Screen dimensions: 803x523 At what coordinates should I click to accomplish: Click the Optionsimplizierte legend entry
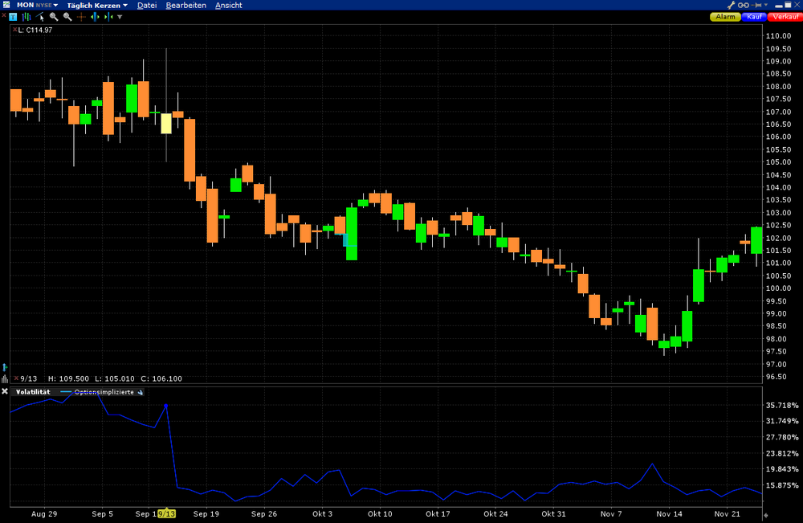point(97,392)
